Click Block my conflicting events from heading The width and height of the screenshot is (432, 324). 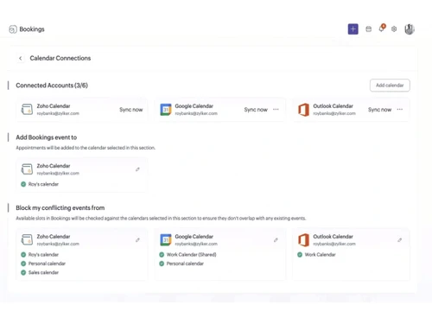tap(60, 208)
